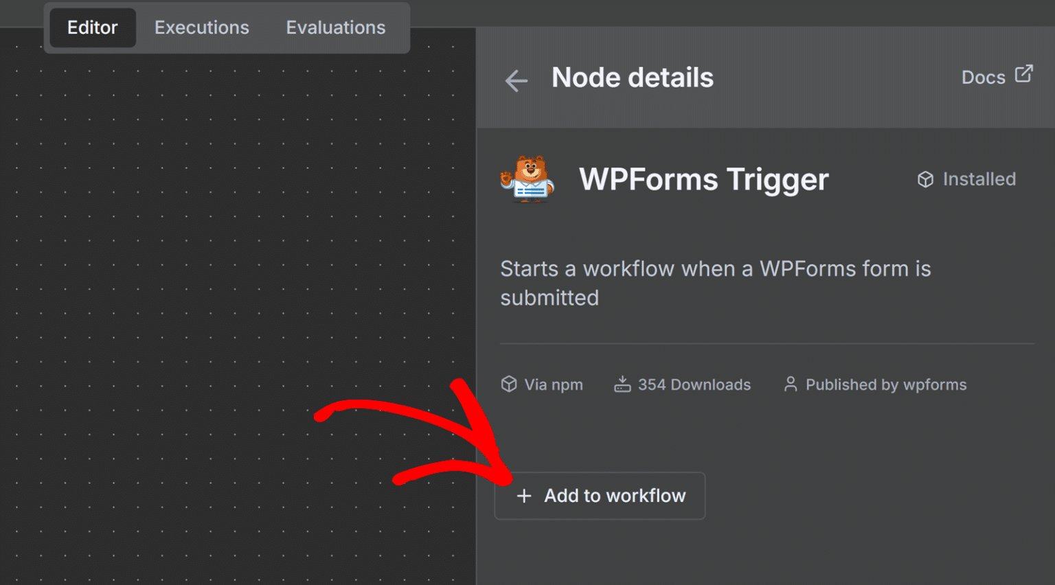Select the Editor tab

point(92,27)
